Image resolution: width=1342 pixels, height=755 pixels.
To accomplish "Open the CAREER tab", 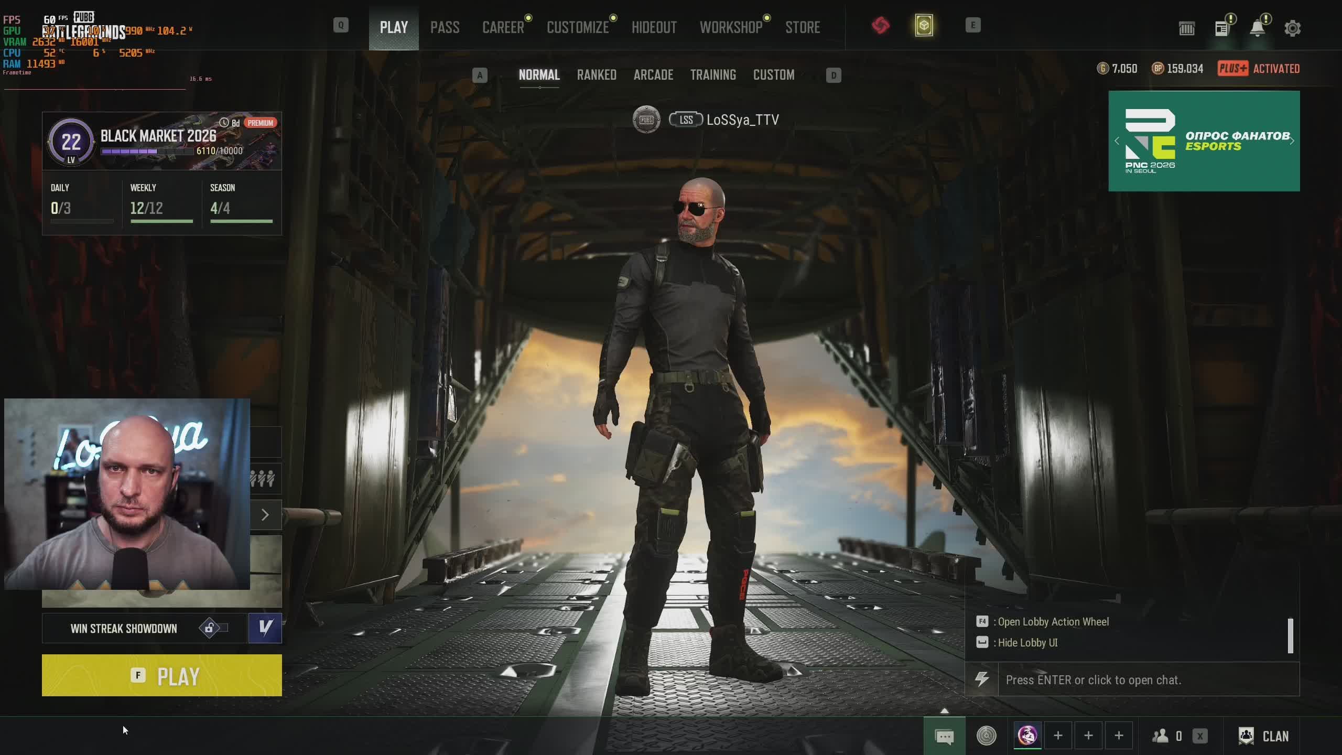I will pos(503,27).
